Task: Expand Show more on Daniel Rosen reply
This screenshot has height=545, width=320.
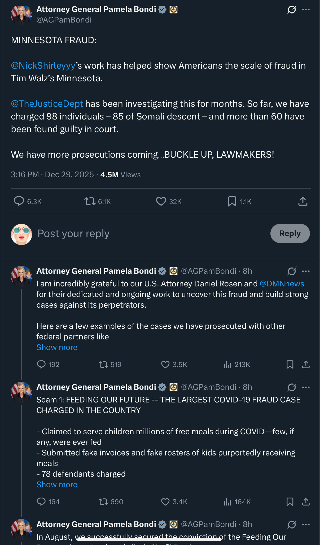Action: (x=57, y=347)
